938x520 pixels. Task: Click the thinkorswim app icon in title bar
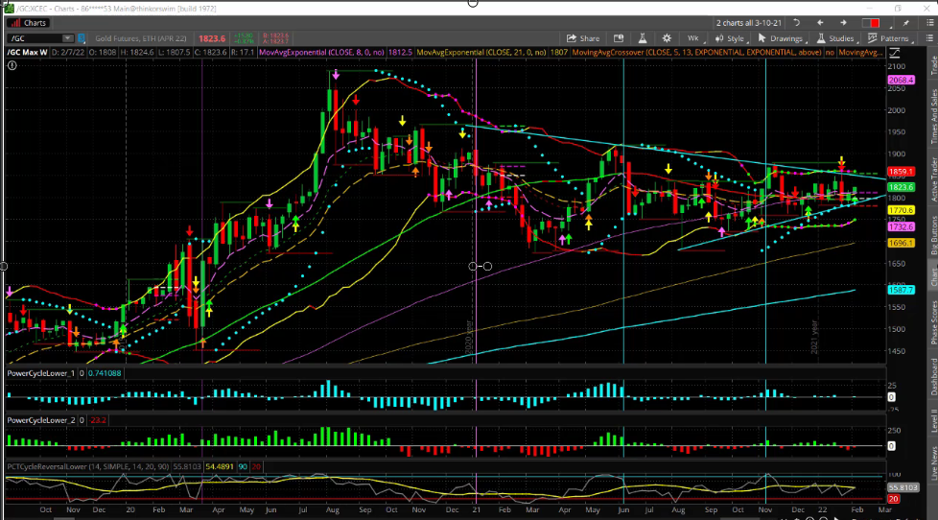[x=9, y=9]
